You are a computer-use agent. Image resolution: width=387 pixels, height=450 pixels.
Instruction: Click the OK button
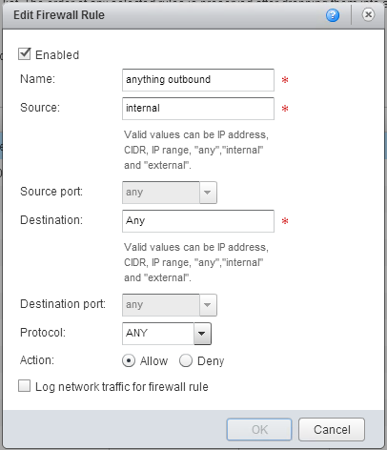259,429
